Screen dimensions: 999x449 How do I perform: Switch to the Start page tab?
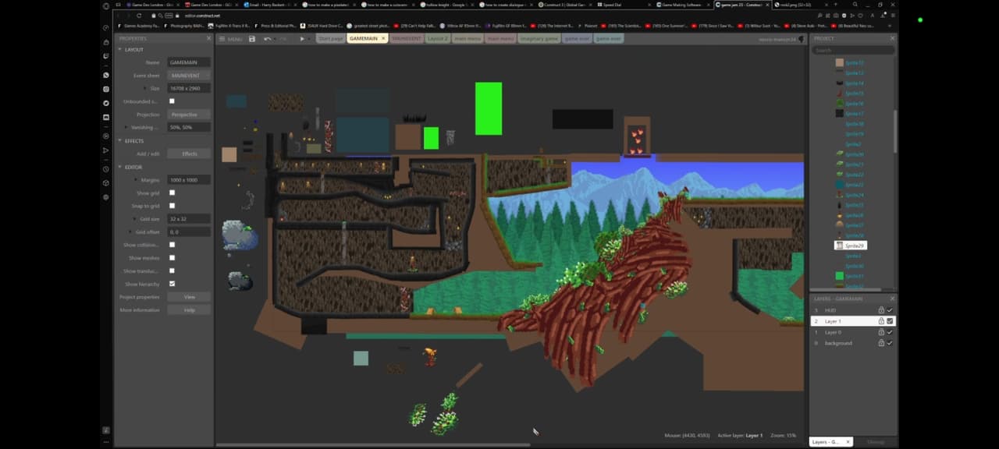330,38
